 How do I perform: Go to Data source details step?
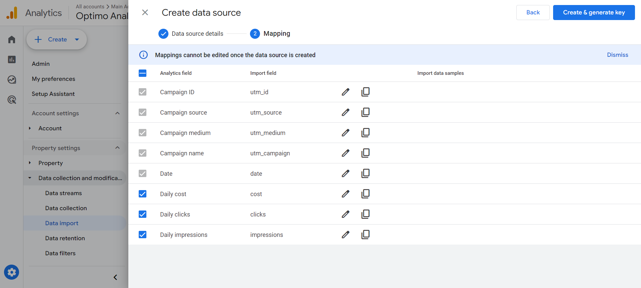(191, 34)
